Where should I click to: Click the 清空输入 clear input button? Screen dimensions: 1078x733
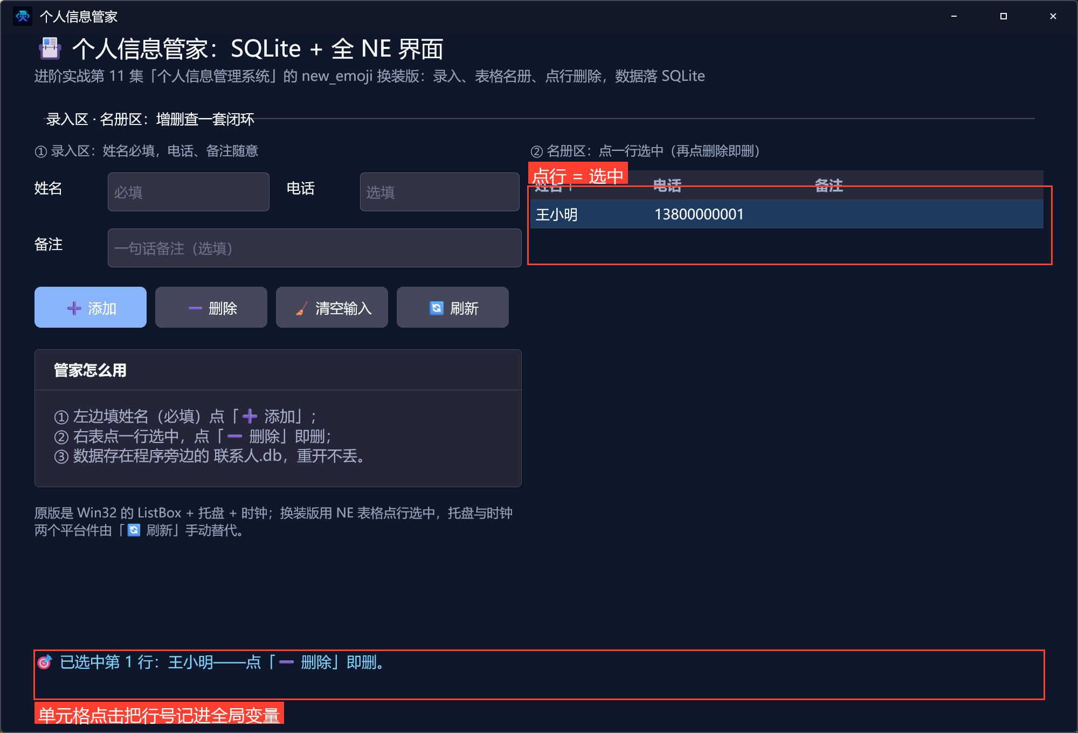332,307
